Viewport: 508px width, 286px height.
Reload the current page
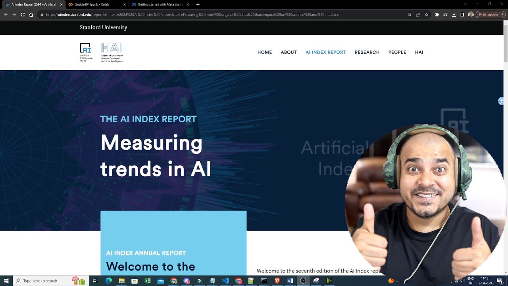(x=23, y=15)
